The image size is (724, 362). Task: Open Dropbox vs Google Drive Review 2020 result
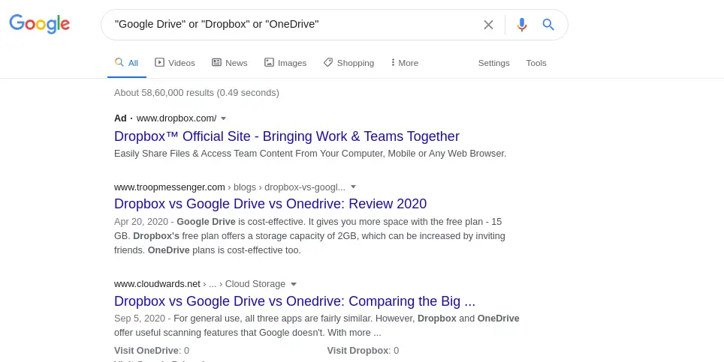click(x=270, y=204)
